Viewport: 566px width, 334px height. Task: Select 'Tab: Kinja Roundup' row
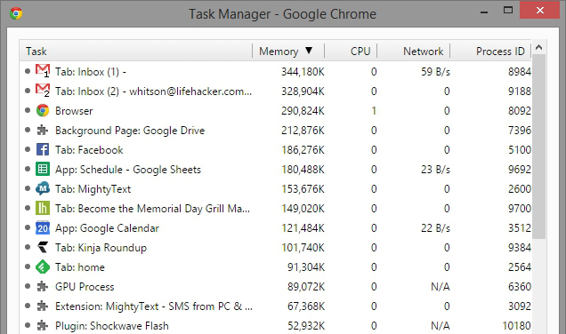click(x=275, y=248)
